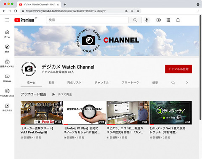Open the notifications bell
Screen dimensions: 202x159
click(178, 20)
